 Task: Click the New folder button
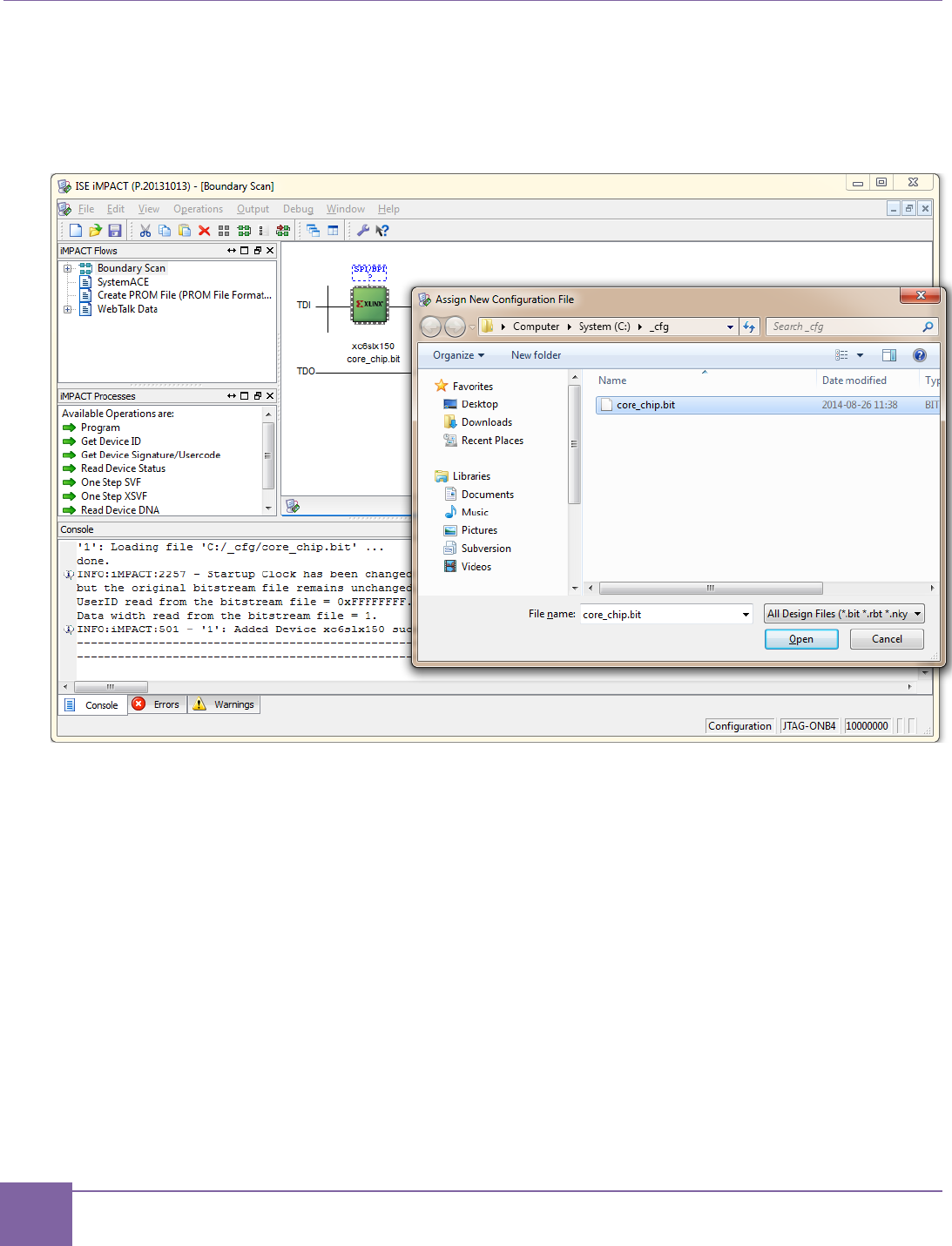(x=536, y=355)
